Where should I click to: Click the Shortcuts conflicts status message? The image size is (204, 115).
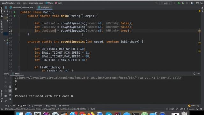(x=45, y=109)
